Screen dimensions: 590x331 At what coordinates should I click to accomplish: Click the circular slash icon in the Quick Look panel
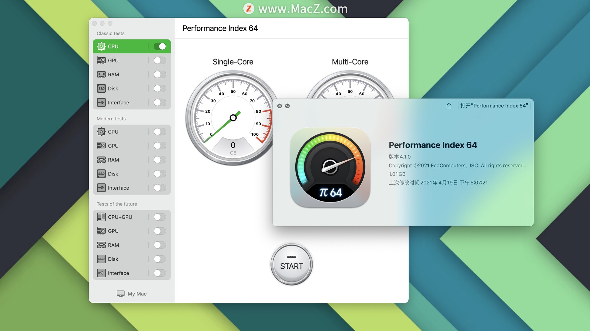[x=287, y=106]
